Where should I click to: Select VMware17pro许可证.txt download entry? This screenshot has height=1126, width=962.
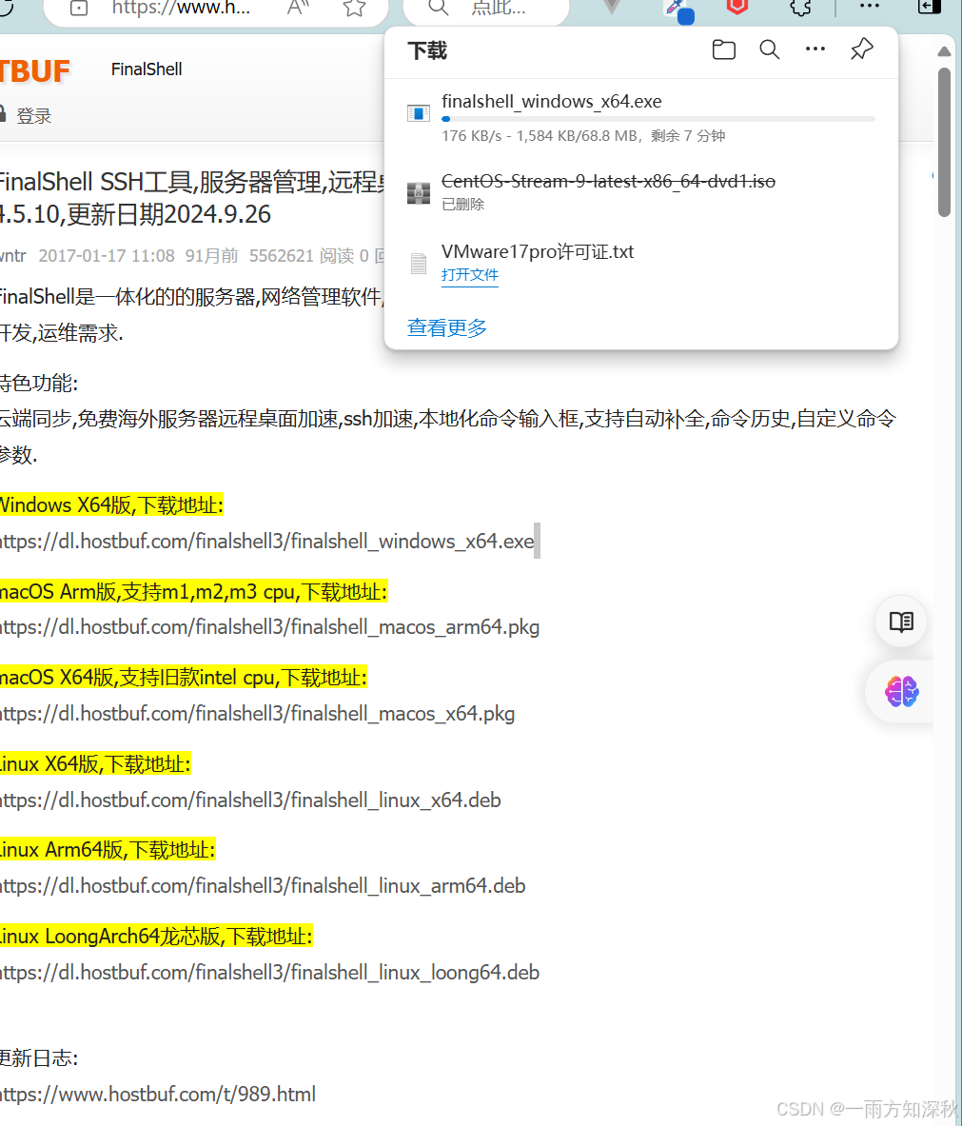(x=641, y=263)
